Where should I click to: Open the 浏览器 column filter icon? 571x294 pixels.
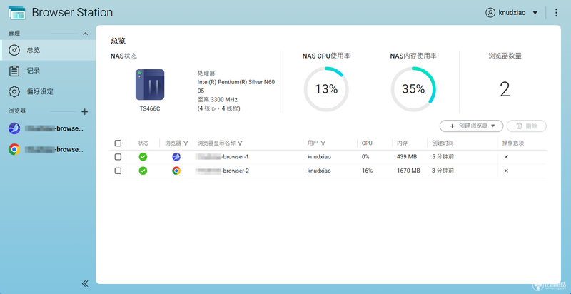pos(186,143)
